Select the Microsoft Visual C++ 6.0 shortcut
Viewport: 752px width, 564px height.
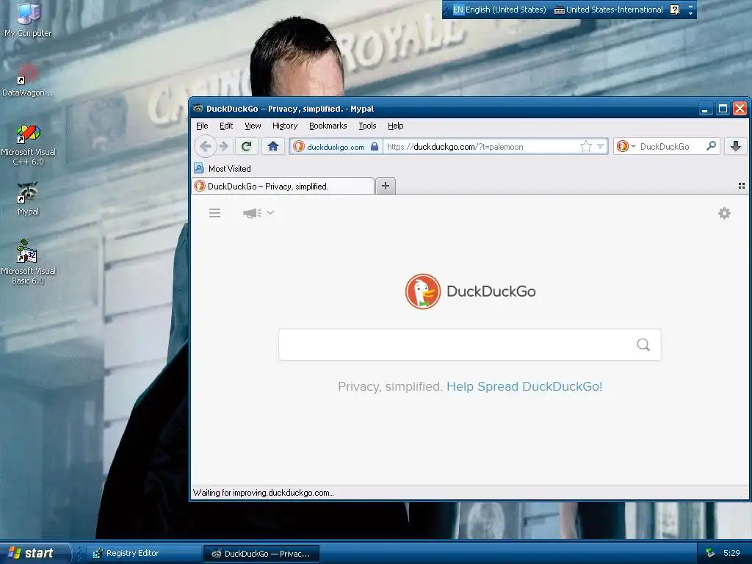coord(29,145)
